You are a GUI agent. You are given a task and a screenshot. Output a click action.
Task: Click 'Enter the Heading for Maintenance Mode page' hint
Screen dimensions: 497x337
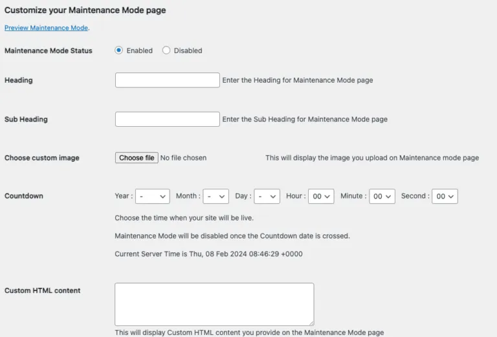(x=298, y=80)
